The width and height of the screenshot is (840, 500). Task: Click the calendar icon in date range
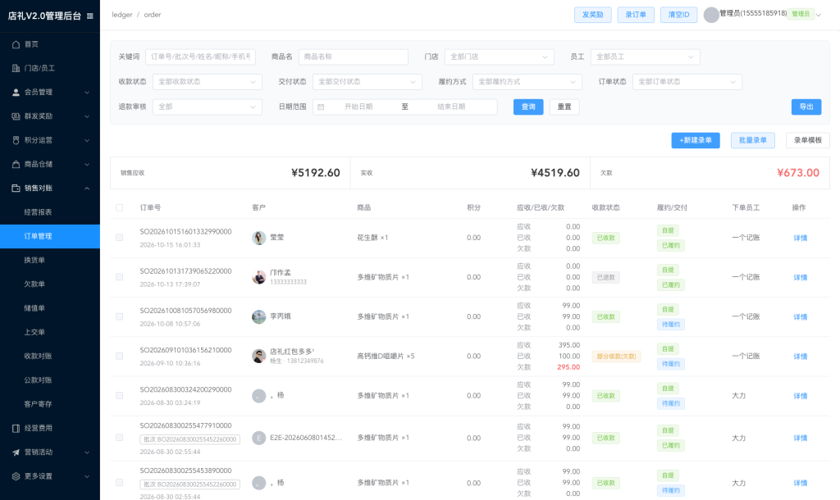[x=321, y=107]
